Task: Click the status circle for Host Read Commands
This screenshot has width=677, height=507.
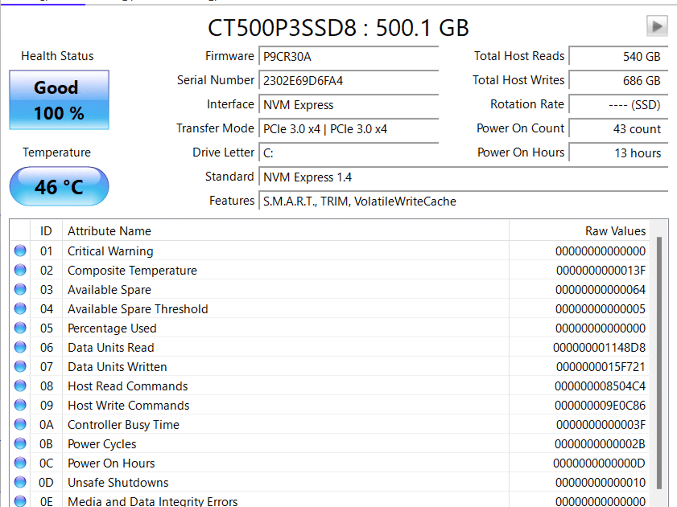Action: pos(20,386)
